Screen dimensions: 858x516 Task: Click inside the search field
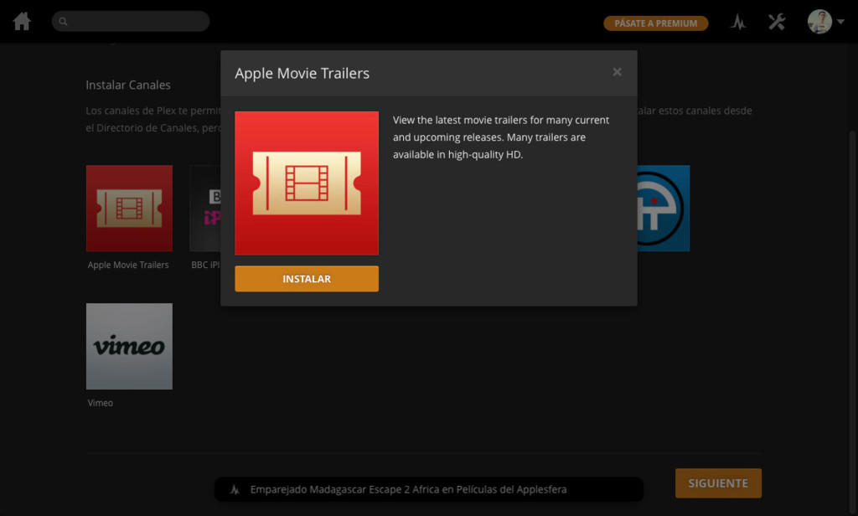(131, 21)
